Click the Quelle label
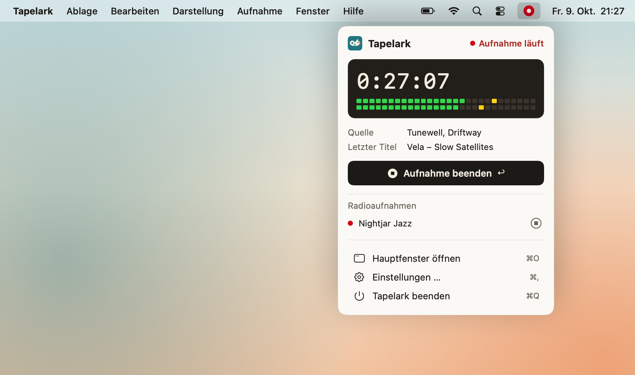This screenshot has height=375, width=635. (361, 132)
